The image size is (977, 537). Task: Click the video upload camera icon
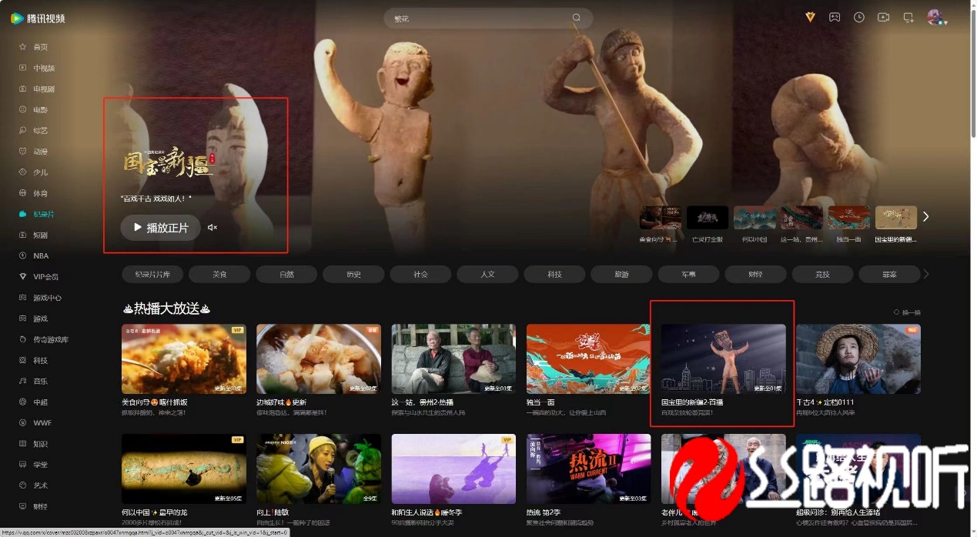pos(884,17)
